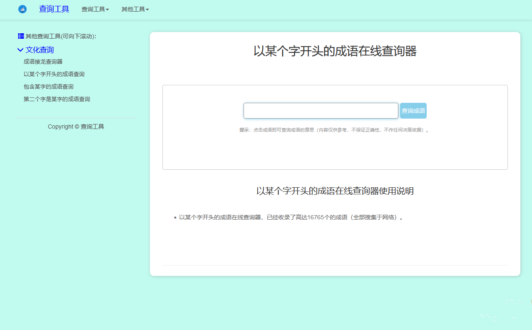
Task: Open 以某个字开头的成语查询 sidebar link
Action: pyautogui.click(x=54, y=74)
